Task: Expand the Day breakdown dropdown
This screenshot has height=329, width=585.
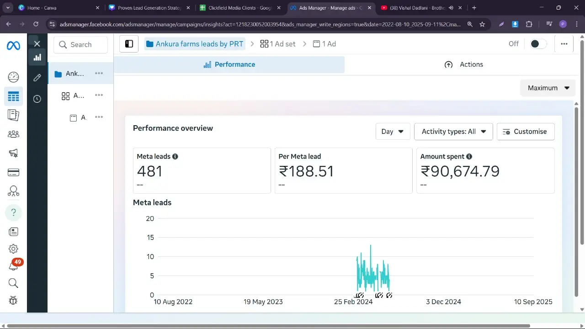Action: click(393, 132)
